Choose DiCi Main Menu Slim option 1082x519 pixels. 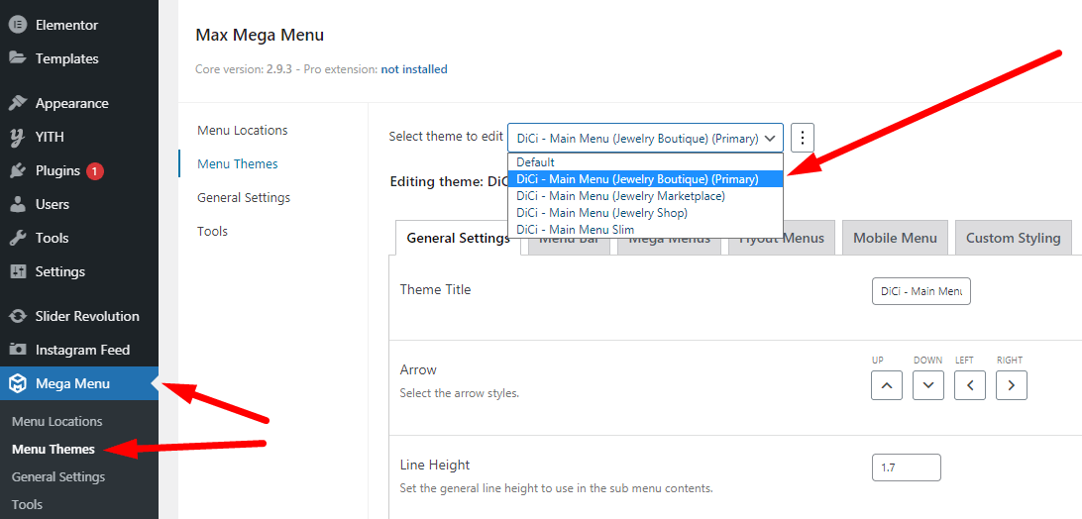click(645, 229)
